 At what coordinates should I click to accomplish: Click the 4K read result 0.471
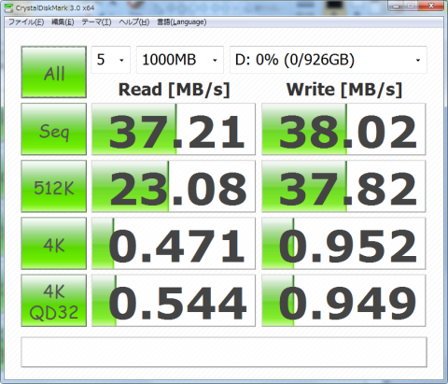click(174, 243)
